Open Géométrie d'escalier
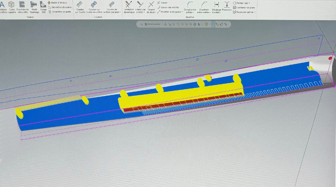336x187 pixels. pos(60,7)
